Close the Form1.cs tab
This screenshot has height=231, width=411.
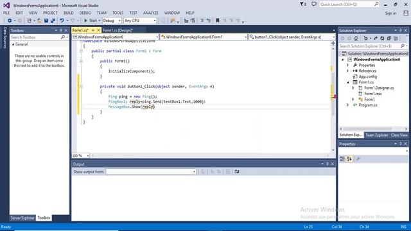[98, 30]
